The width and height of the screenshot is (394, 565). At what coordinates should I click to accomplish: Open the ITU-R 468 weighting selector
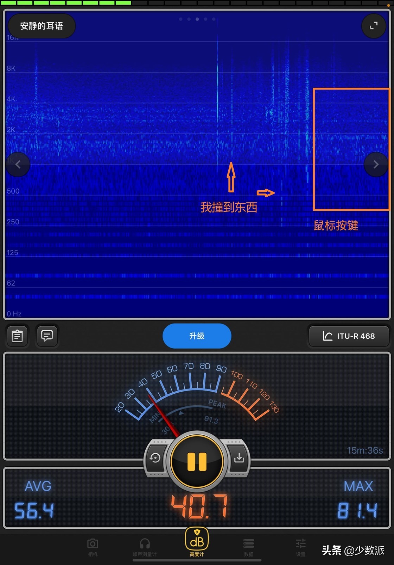point(349,336)
